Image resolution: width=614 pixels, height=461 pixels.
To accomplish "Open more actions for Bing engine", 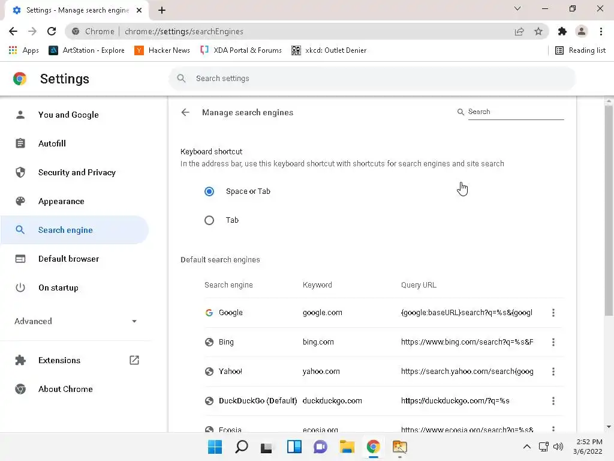I will (553, 342).
